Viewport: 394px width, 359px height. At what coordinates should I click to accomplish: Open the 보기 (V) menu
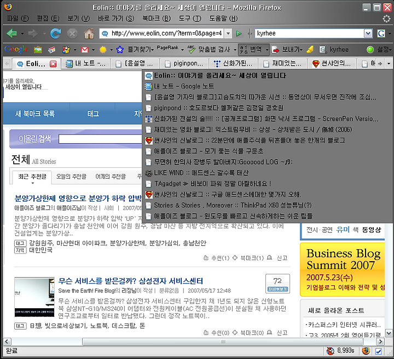(x=78, y=19)
